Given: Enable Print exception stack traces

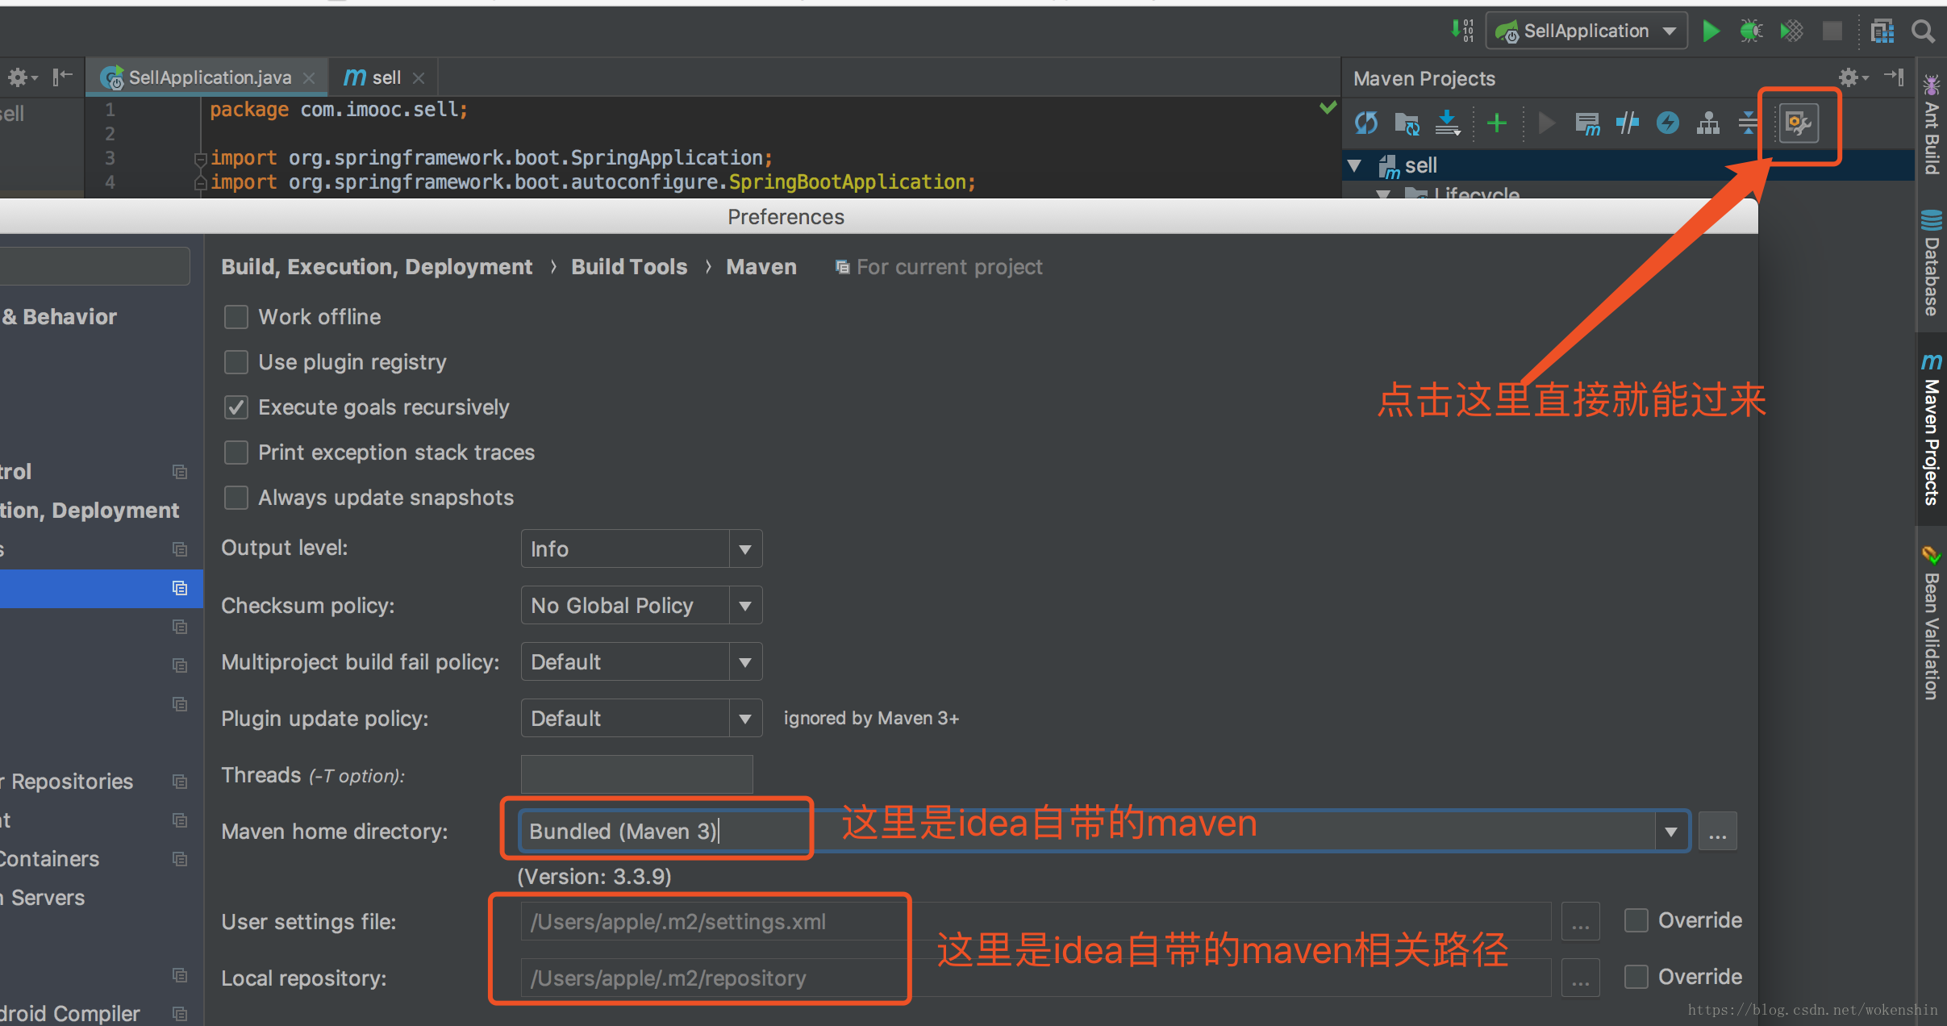Looking at the screenshot, I should point(236,453).
